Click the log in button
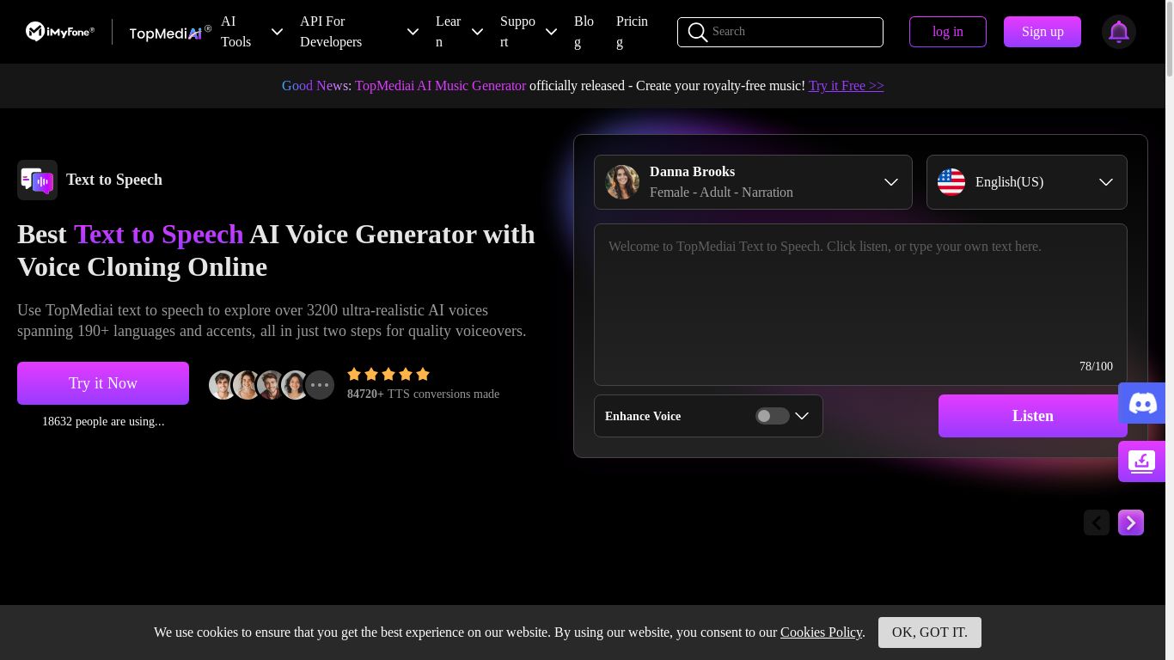 coord(948,32)
